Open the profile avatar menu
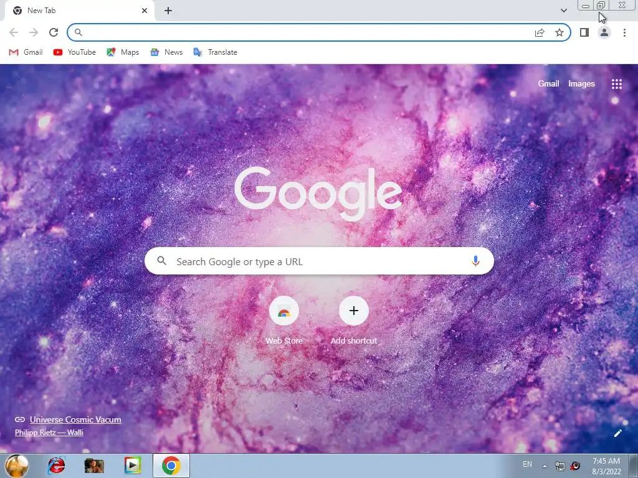The image size is (638, 478). click(604, 32)
